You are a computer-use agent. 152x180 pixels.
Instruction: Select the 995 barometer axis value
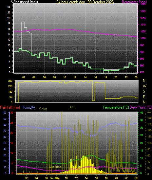[142, 45]
